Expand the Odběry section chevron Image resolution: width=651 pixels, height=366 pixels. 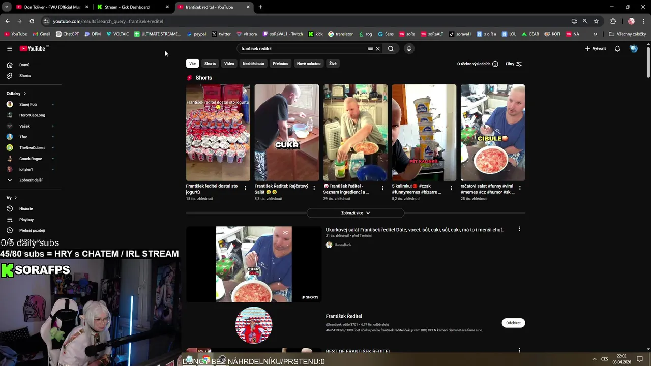click(24, 94)
